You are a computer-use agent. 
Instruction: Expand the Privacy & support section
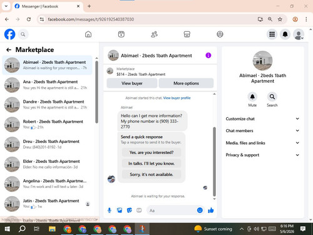262,155
